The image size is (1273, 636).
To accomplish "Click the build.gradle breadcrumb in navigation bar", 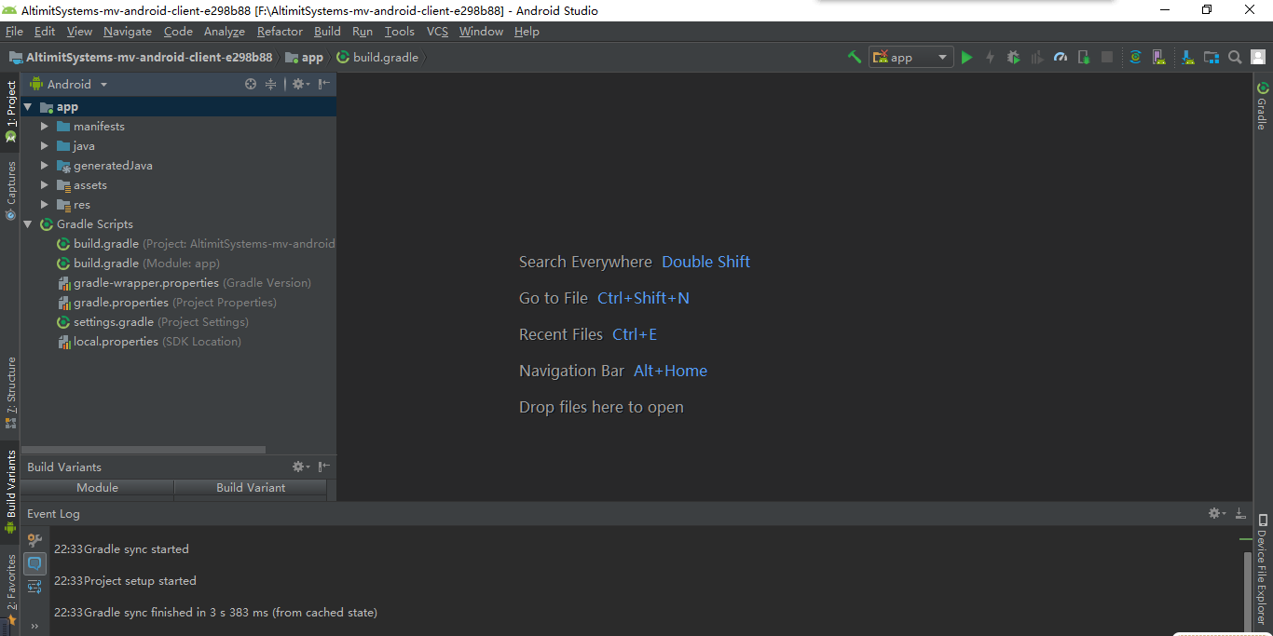I will click(384, 57).
